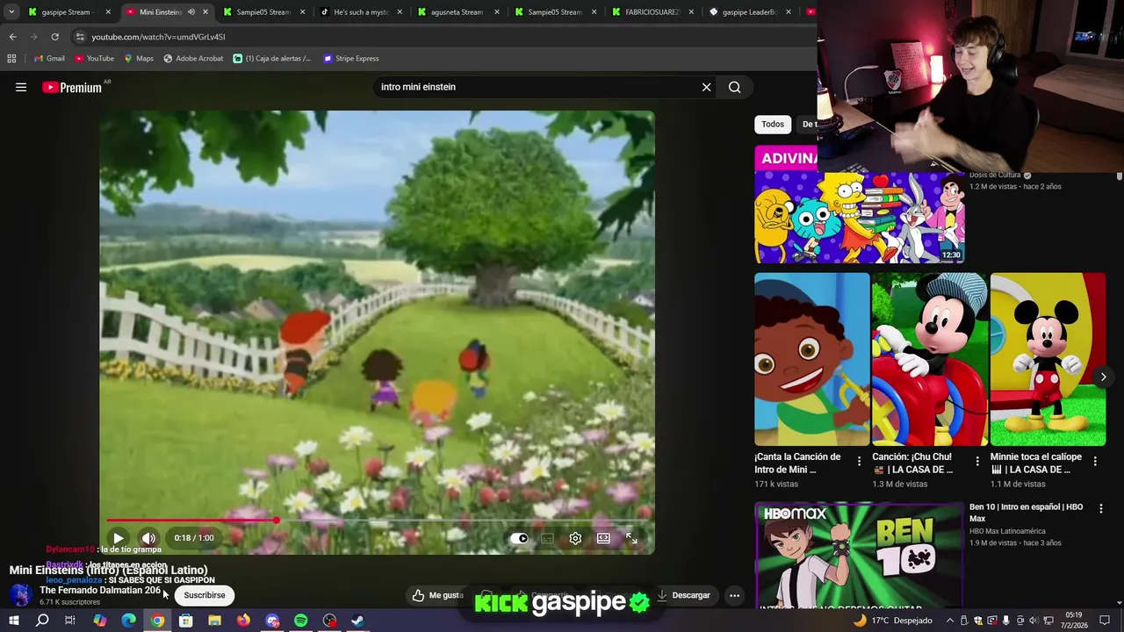Seek on the red video progress bar
The width and height of the screenshot is (1124, 632).
[378, 521]
